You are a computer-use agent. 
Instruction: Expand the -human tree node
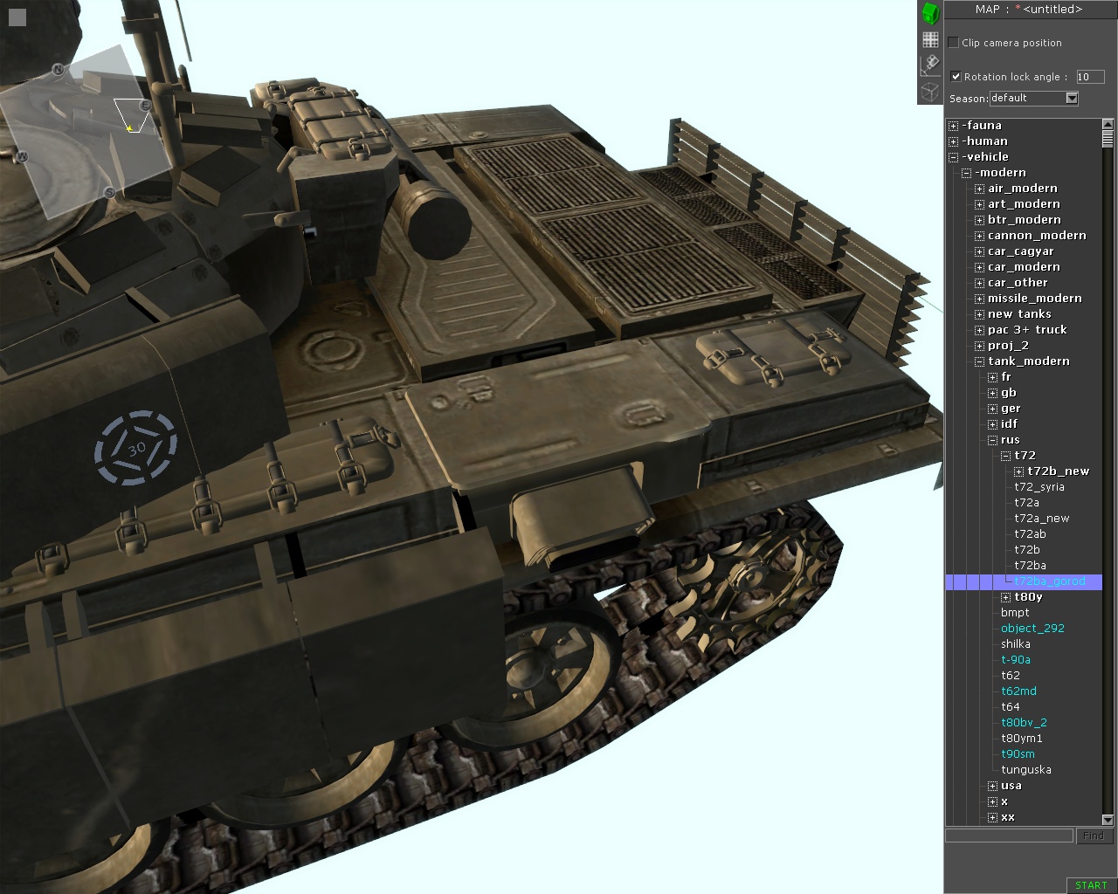pos(953,141)
